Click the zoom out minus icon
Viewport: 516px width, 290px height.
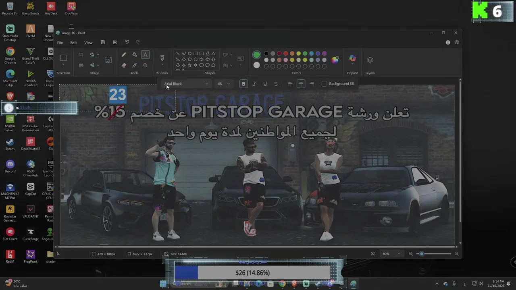411,254
